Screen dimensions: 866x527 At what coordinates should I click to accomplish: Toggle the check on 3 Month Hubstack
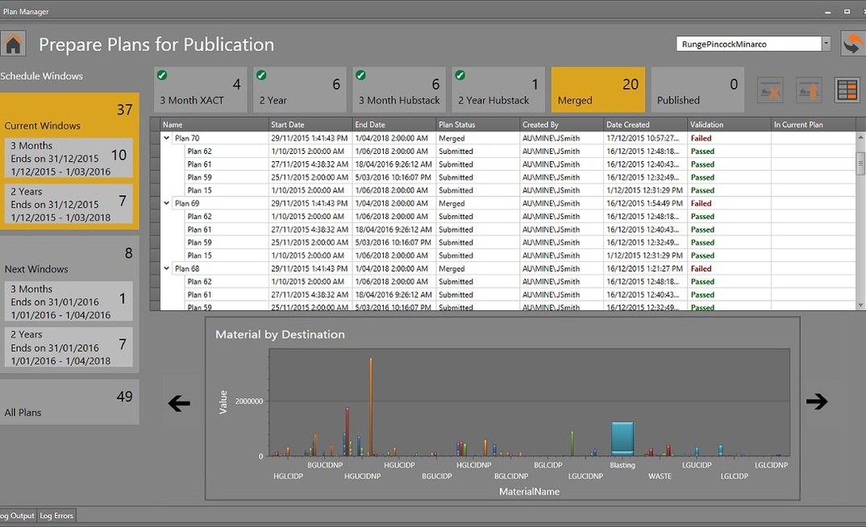click(x=360, y=74)
